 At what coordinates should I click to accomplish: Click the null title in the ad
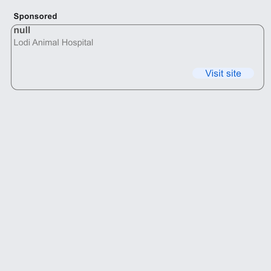click(x=22, y=30)
